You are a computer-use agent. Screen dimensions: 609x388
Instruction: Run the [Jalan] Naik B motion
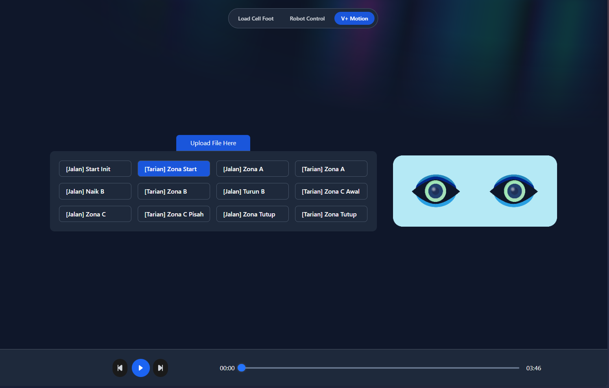(x=95, y=192)
